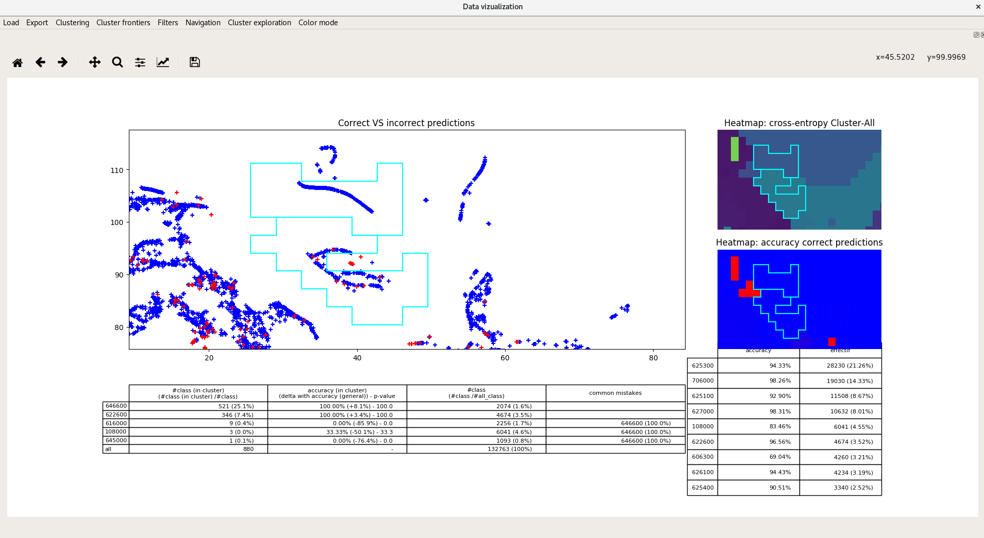Image resolution: width=984 pixels, height=538 pixels.
Task: Open the Navigation menu
Action: 203,23
